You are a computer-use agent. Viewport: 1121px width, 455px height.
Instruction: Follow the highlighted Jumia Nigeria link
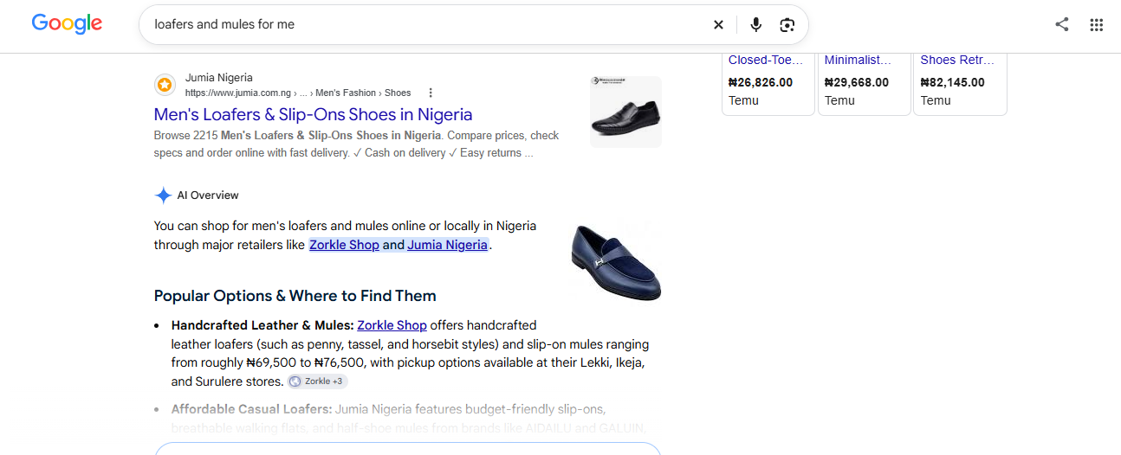(447, 245)
